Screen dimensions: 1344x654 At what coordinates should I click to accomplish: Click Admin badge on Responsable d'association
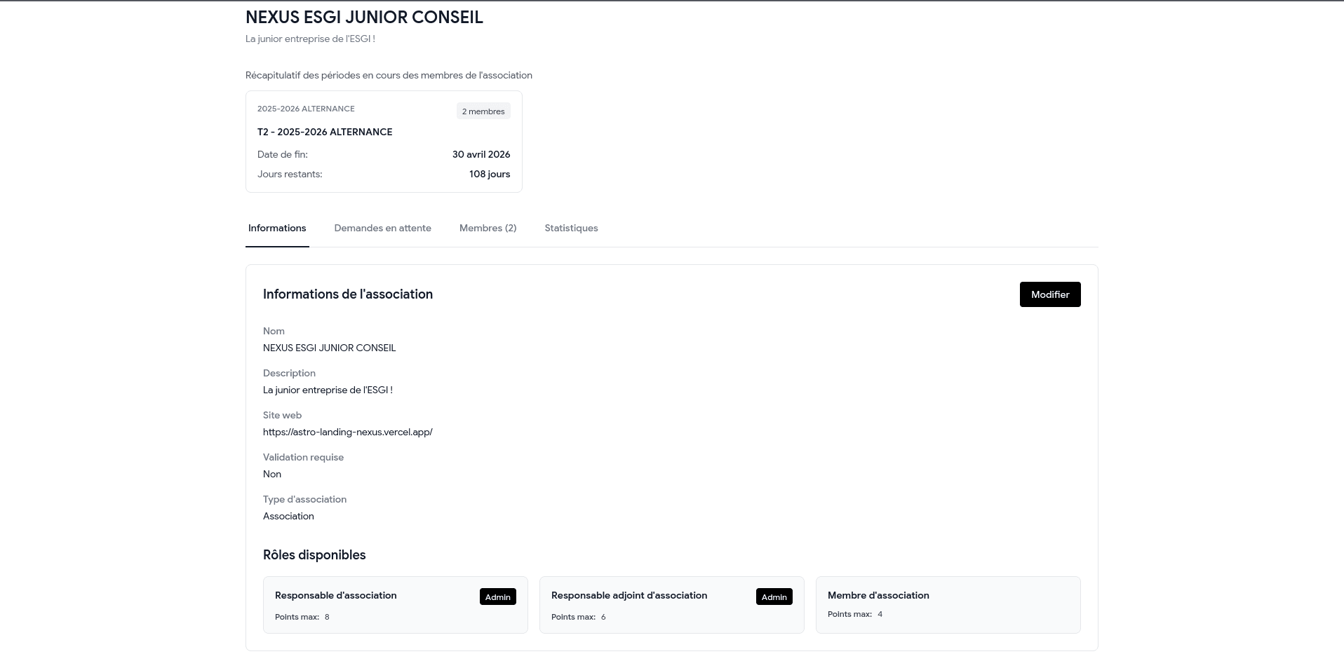(x=497, y=597)
